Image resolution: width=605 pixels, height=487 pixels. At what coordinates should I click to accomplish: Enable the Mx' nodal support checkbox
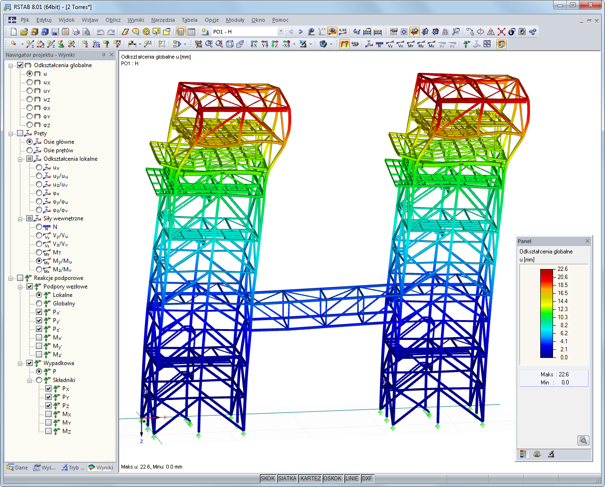(x=39, y=338)
